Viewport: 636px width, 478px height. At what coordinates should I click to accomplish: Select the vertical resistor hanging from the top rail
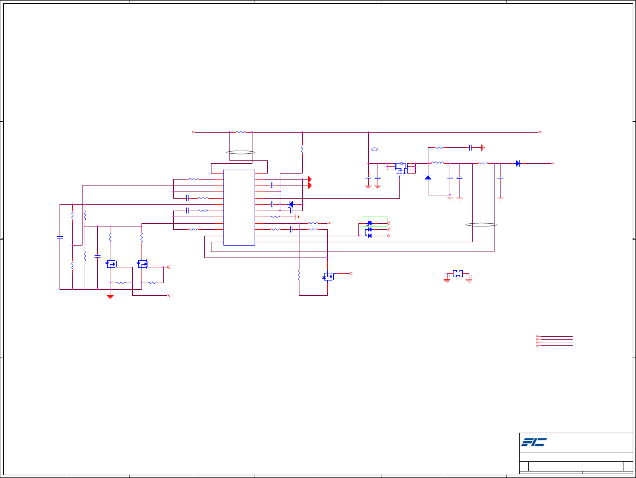(x=302, y=150)
